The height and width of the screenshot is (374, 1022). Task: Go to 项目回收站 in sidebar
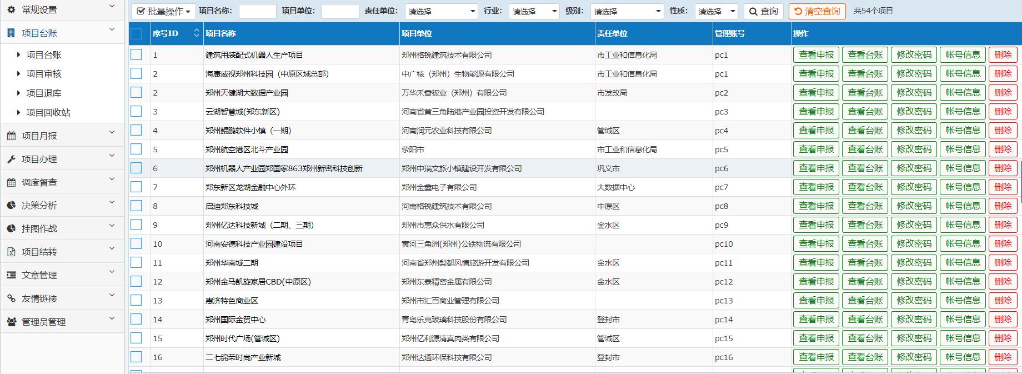pyautogui.click(x=48, y=112)
